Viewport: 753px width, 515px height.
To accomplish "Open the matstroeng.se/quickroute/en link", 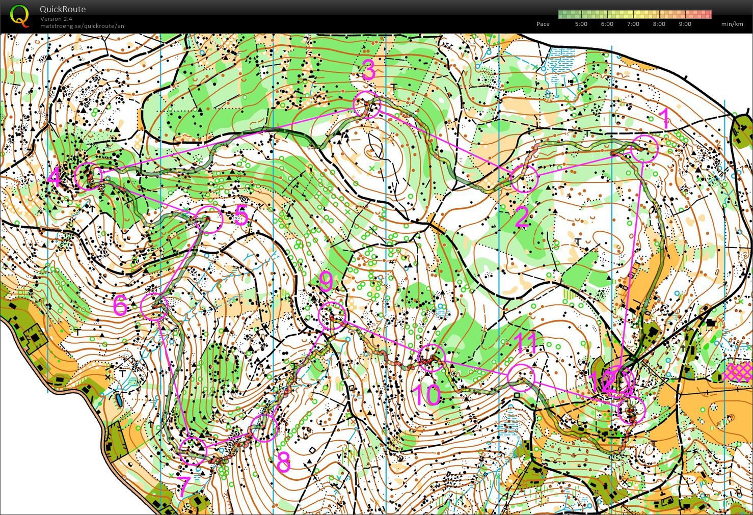I will point(82,25).
